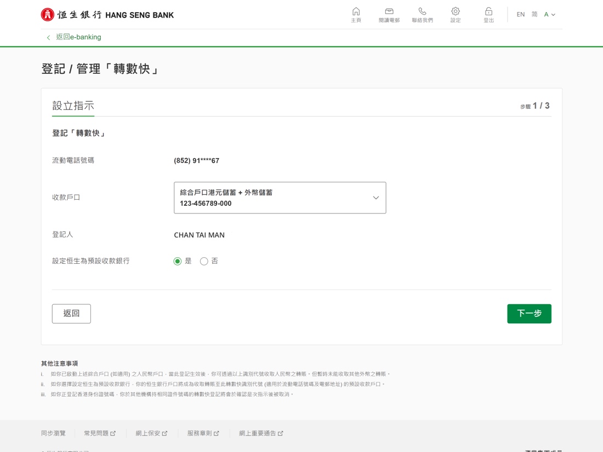Screen dimensions: 603x452
Task: Open the 同步瀏覽 footer link
Action: point(54,433)
